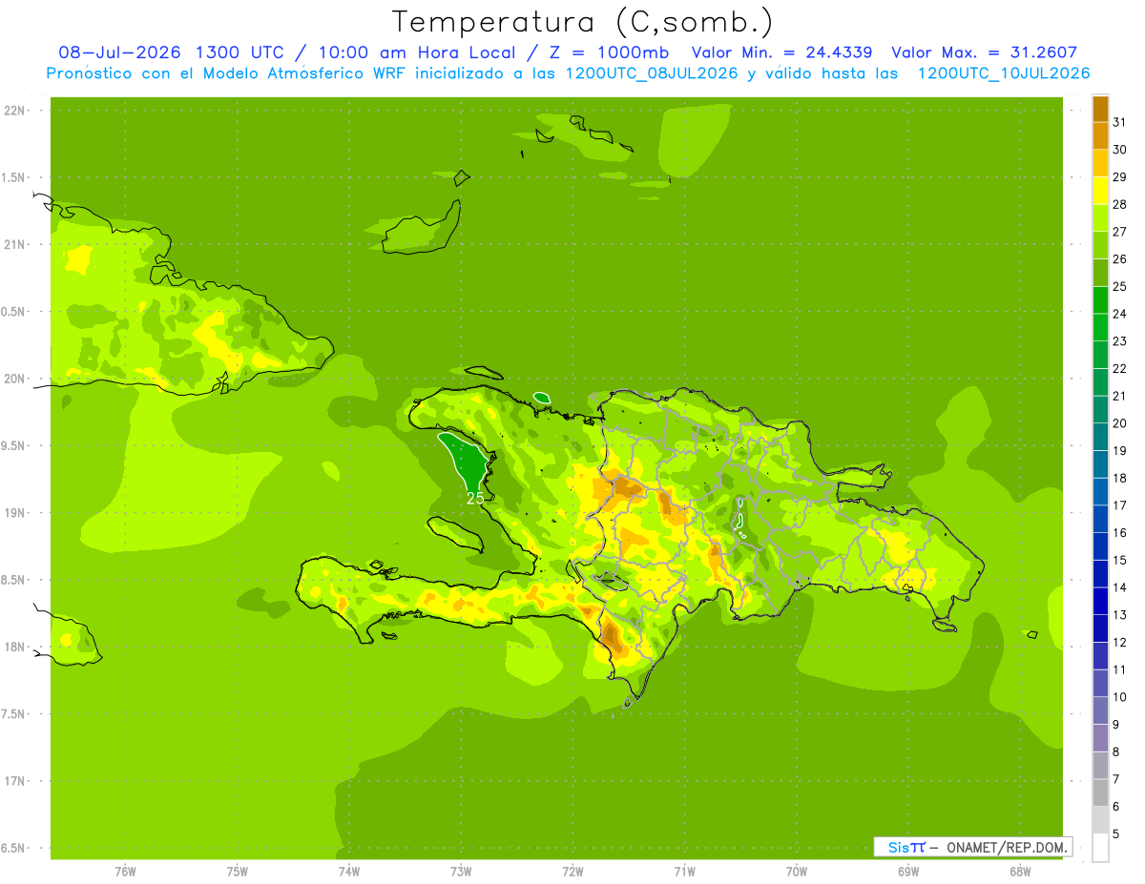
Task: Click the blue swatch between 15 and 16
Action: [x=1101, y=546]
